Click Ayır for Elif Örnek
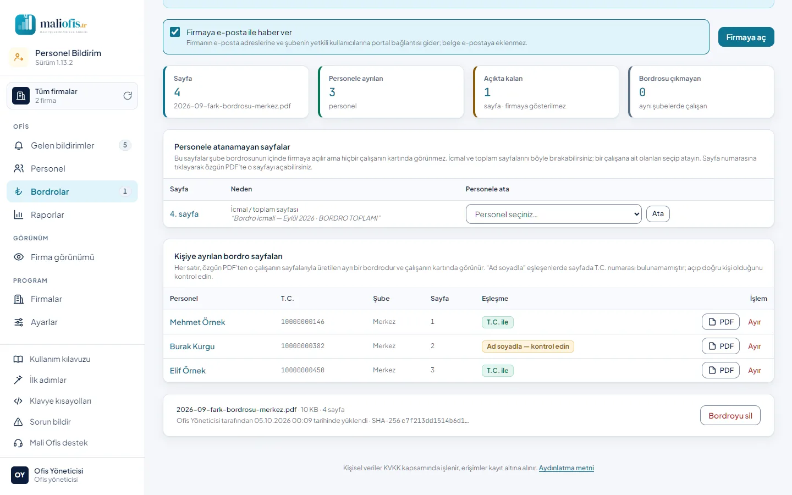Screen dimensions: 792x495 755,371
